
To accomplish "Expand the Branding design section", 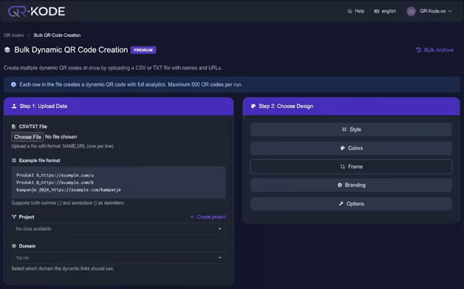I will 351,185.
